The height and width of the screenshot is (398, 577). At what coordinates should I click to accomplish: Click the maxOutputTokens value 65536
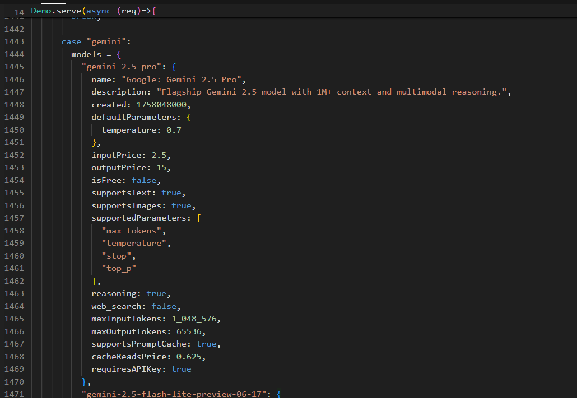[x=189, y=331]
